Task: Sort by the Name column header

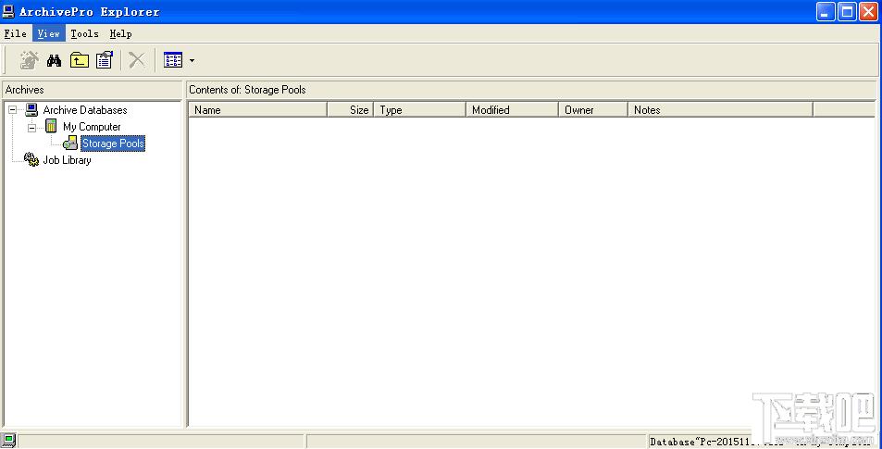Action: tap(257, 109)
